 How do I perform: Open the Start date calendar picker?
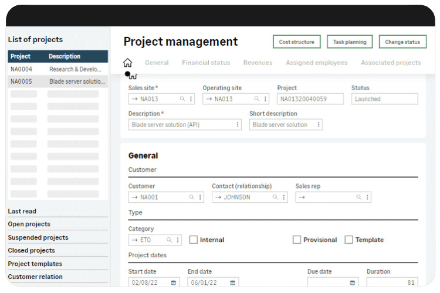pos(173,282)
